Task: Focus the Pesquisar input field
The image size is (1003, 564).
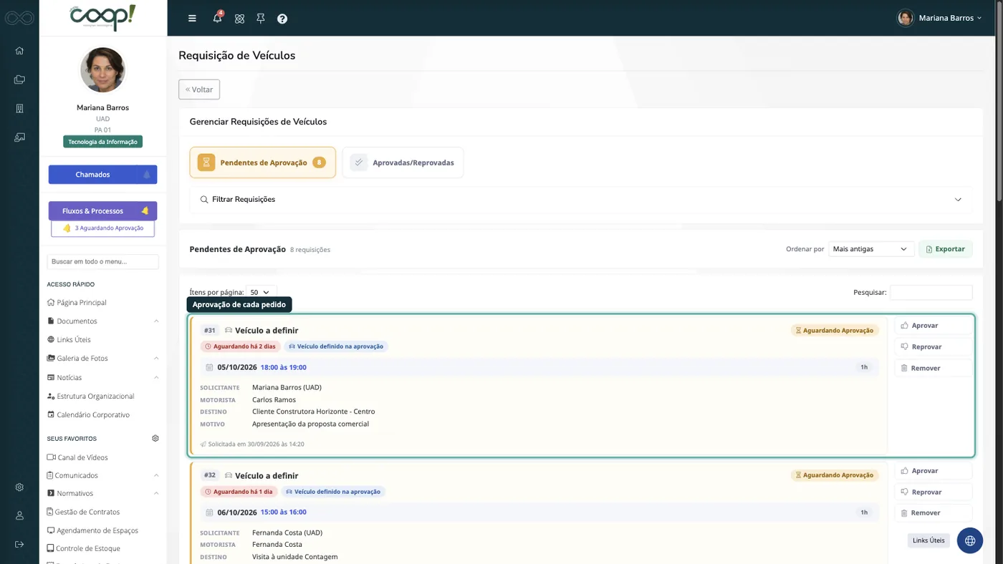Action: [x=931, y=292]
